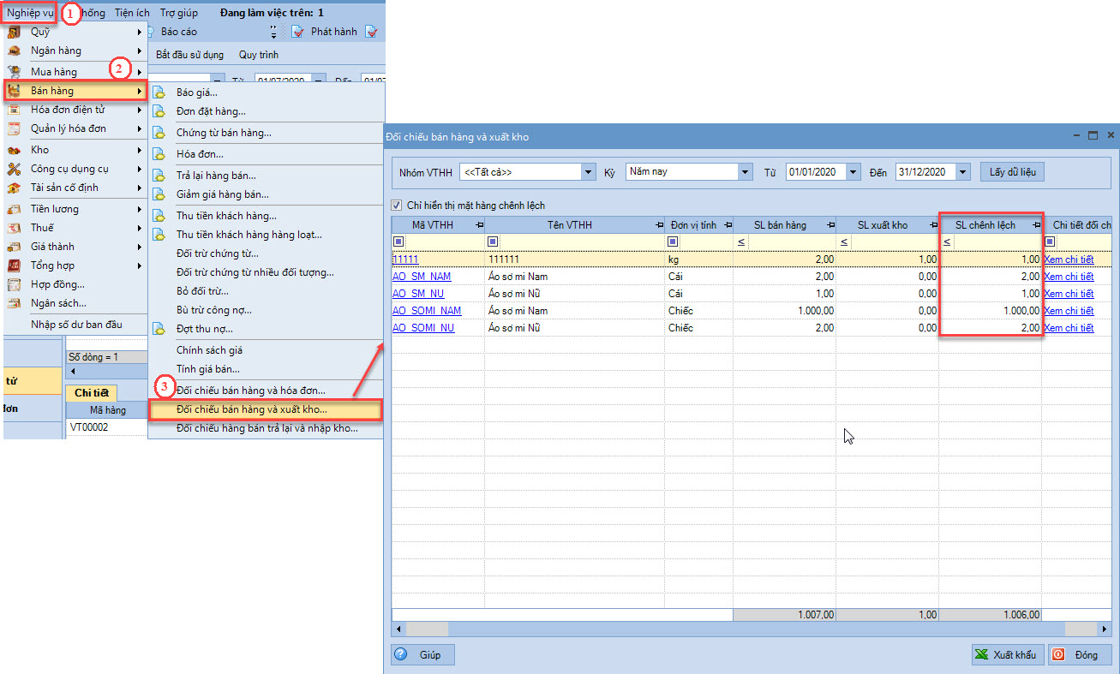Screen dimensions: 1120x674
Task: Open the AO_SOMI_NU item link
Action: tap(423, 328)
